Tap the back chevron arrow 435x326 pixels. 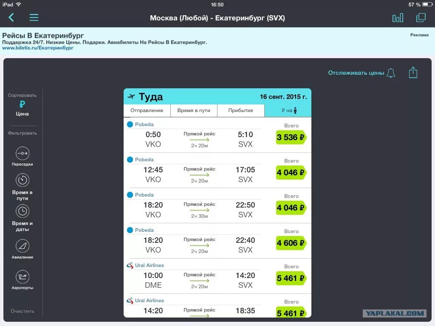click(11, 17)
